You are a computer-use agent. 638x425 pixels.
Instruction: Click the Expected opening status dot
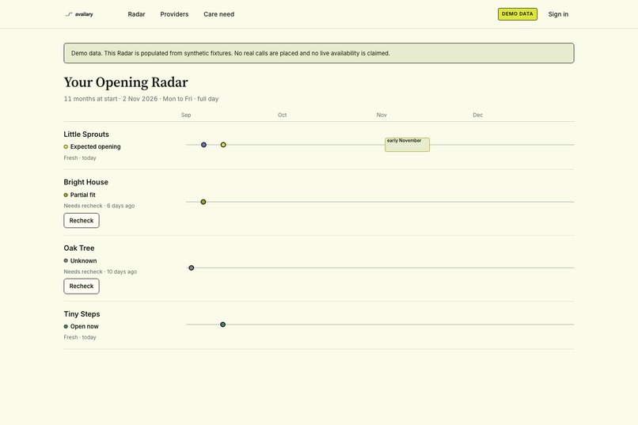pyautogui.click(x=66, y=147)
